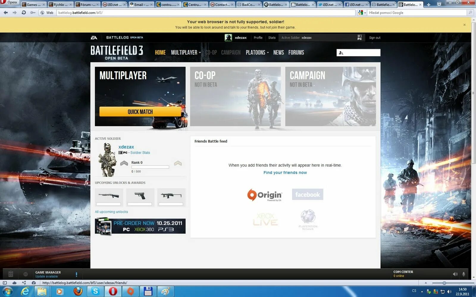Open the Windows Start button
Screen dimensions: 476x297
point(7,291)
